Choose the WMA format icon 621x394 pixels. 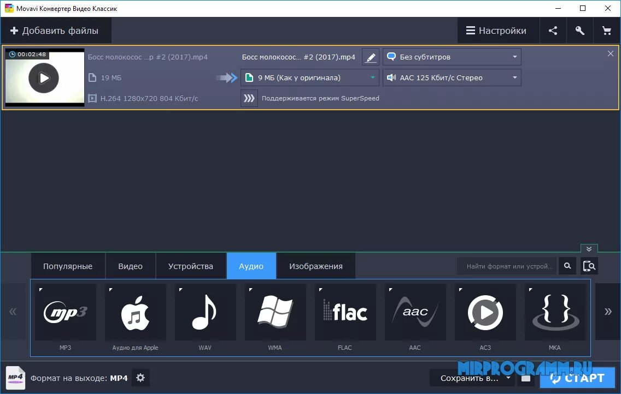pyautogui.click(x=276, y=312)
